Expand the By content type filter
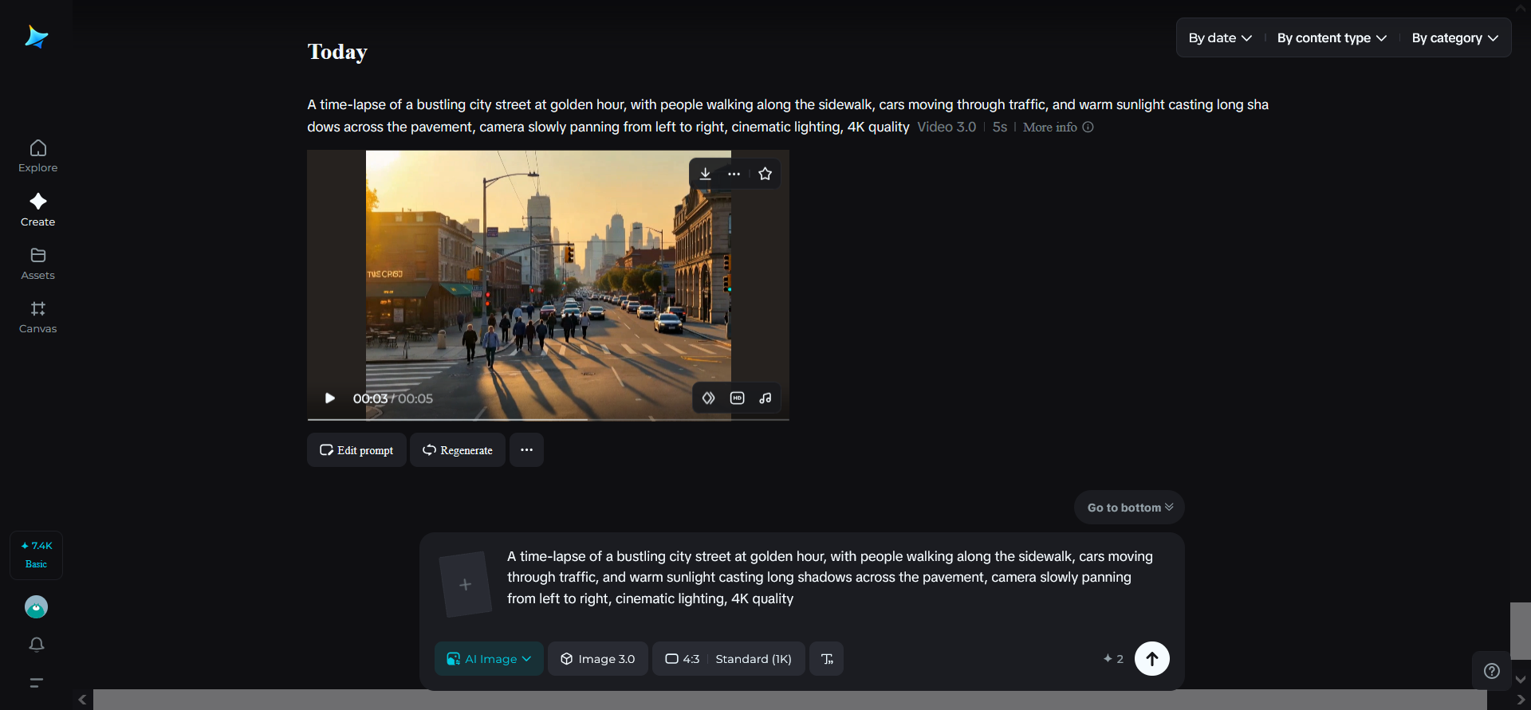This screenshot has width=1531, height=710. [x=1331, y=38]
